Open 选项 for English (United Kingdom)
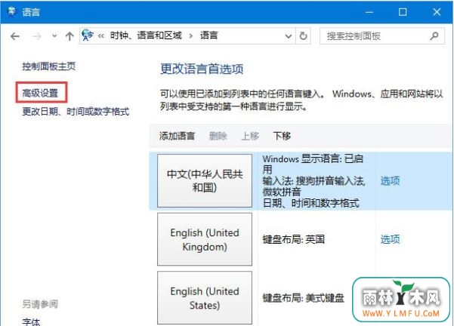 click(390, 239)
